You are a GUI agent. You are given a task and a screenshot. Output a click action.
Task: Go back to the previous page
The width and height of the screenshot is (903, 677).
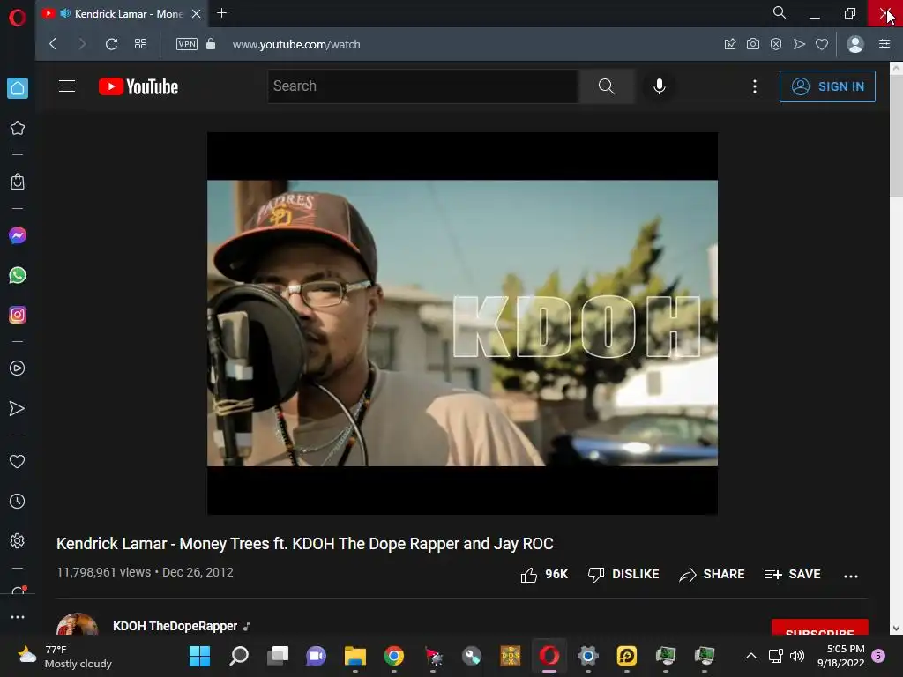point(53,44)
